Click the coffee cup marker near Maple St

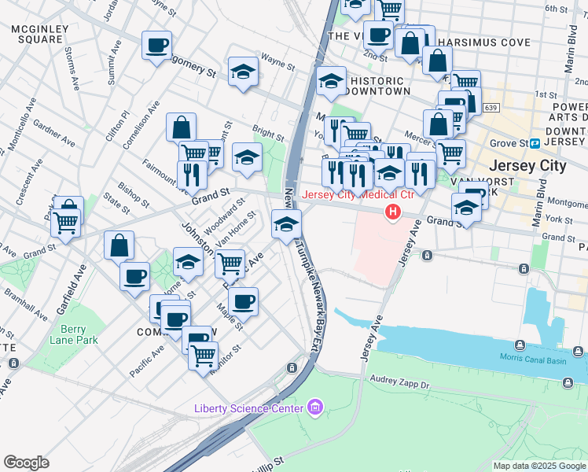tap(243, 304)
